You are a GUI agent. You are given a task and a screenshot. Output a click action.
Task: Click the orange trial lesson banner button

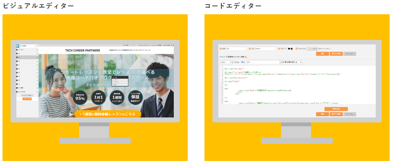[108, 114]
